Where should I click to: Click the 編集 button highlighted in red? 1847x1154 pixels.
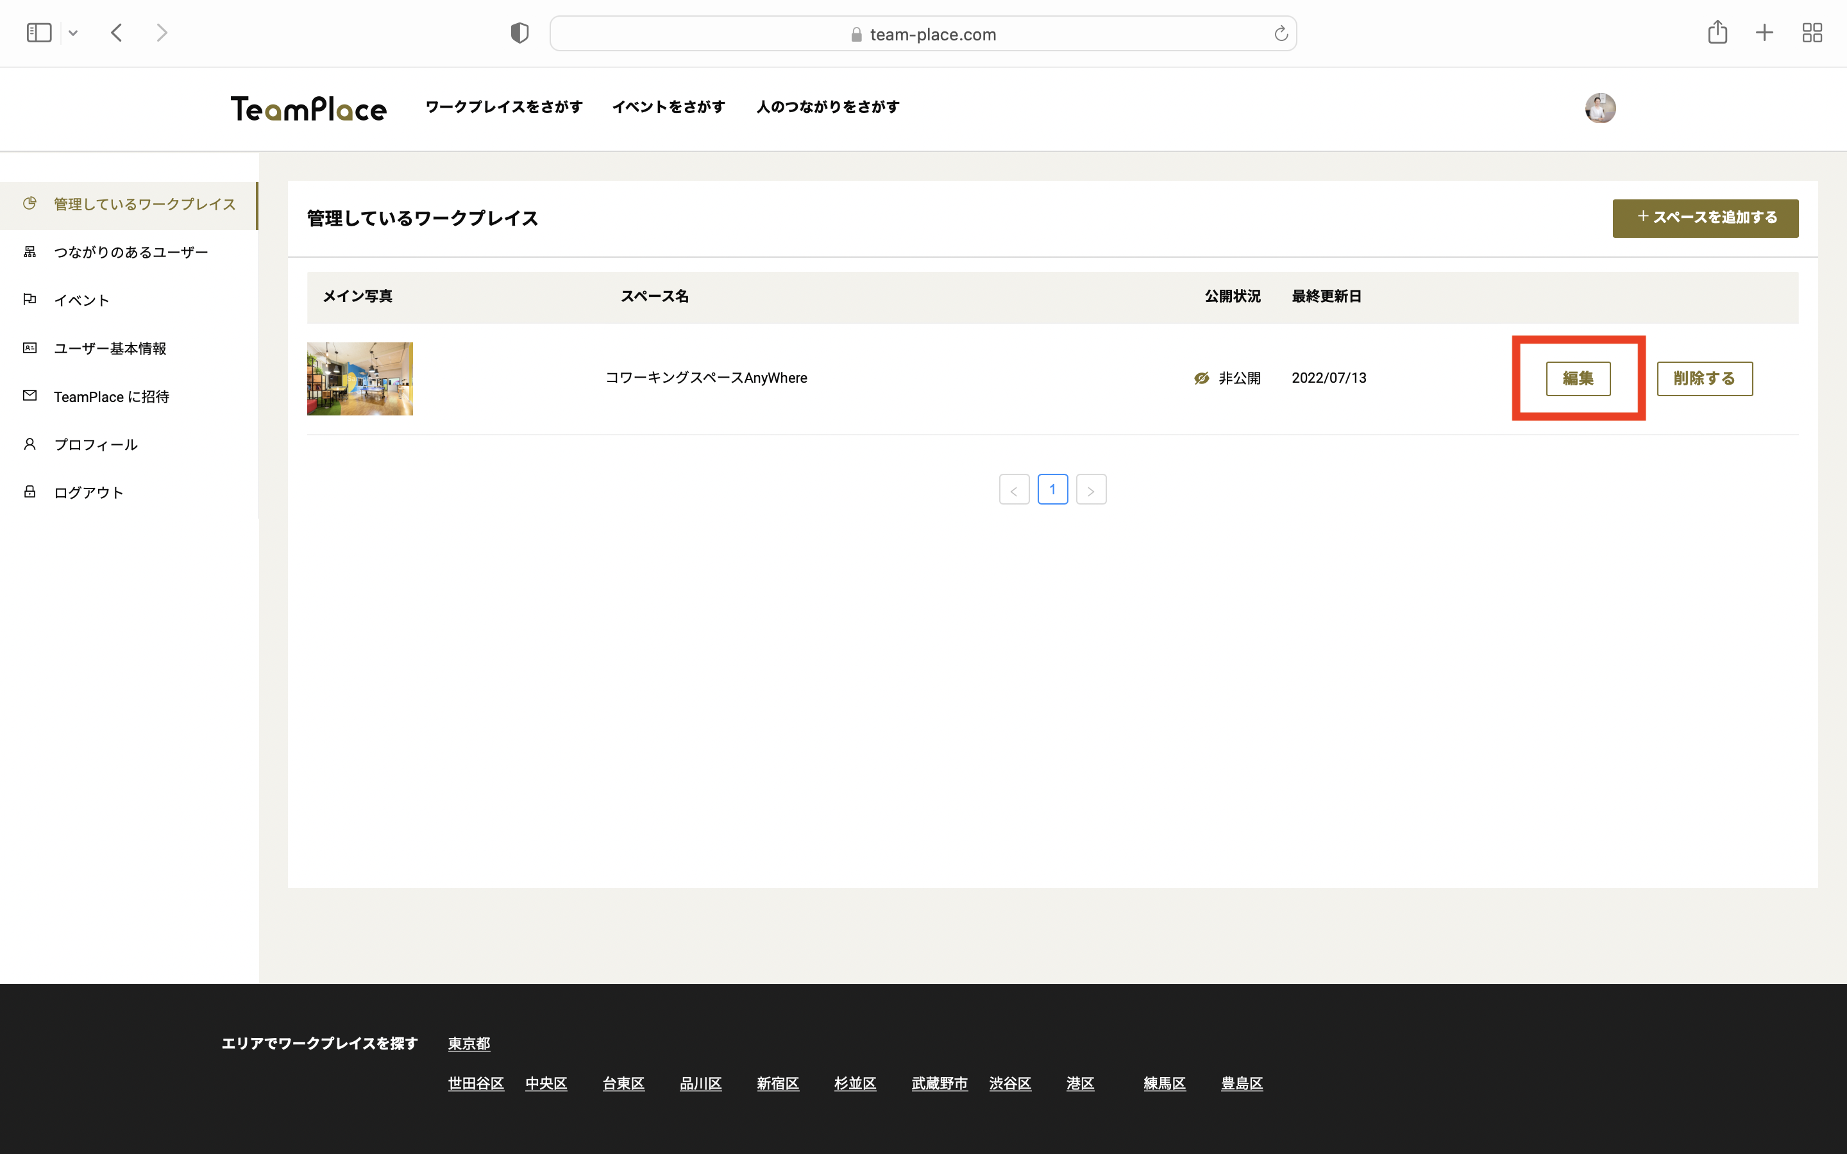click(x=1578, y=378)
